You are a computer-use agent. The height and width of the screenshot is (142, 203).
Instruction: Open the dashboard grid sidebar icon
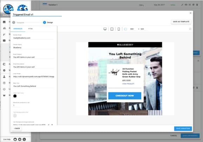(4, 22)
